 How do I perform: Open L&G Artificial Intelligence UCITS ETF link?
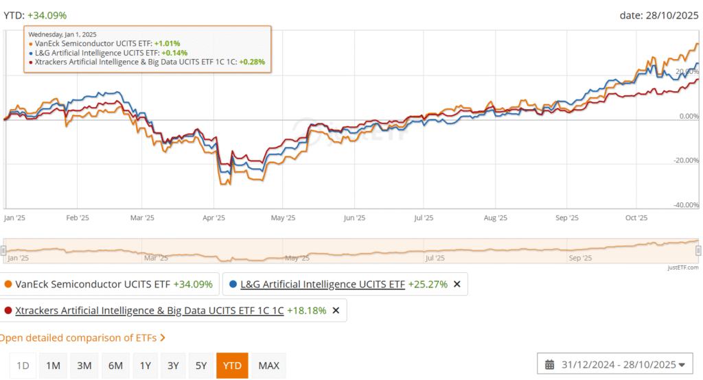[323, 284]
